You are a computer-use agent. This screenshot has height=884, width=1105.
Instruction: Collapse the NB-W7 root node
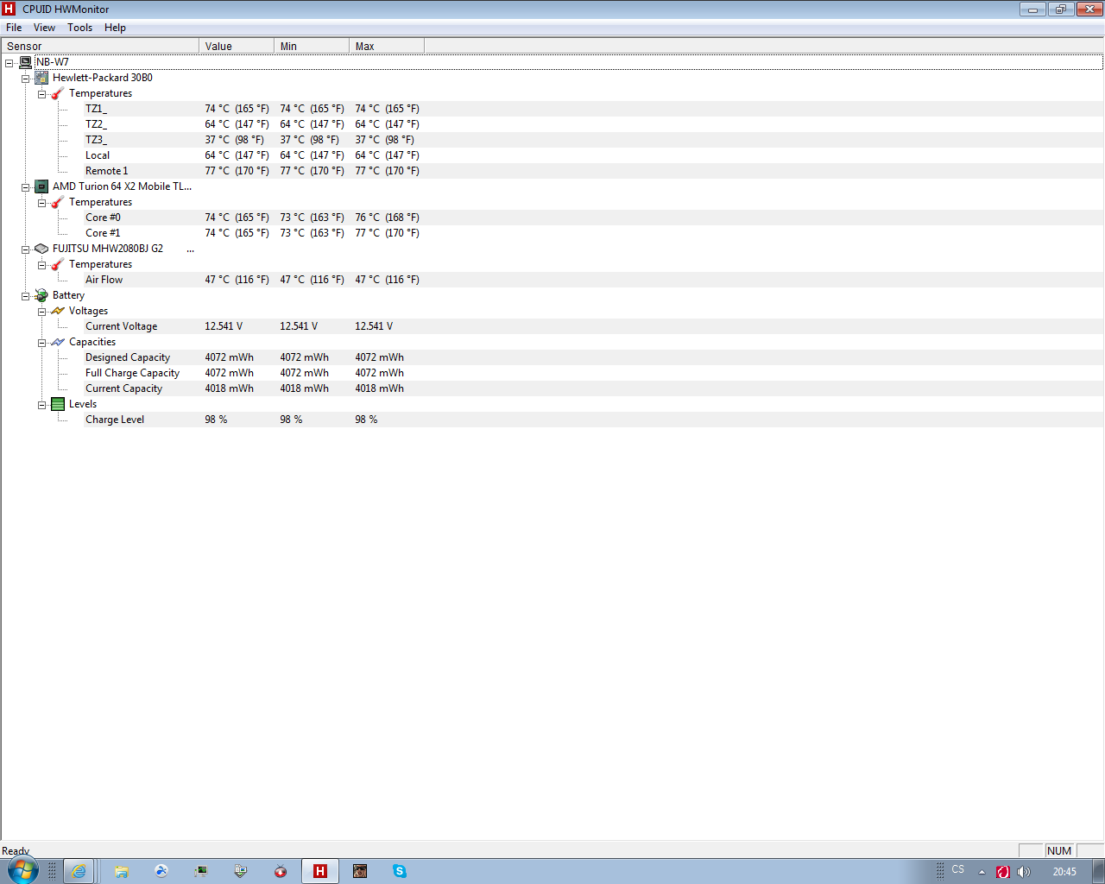[x=9, y=63]
